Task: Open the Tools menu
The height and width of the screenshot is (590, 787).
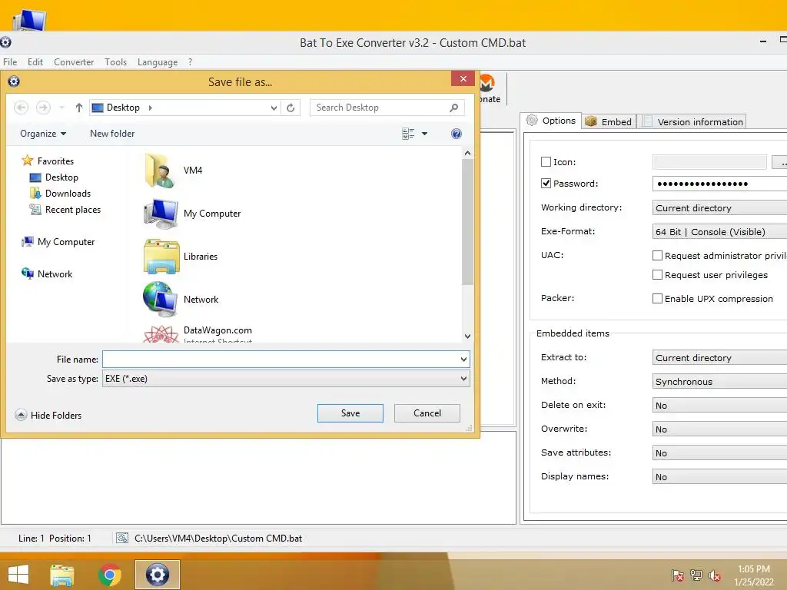Action: click(115, 62)
